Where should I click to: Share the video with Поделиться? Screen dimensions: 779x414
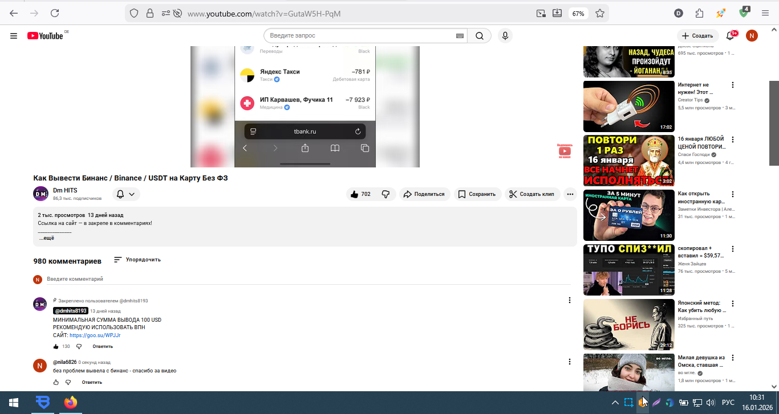point(425,194)
